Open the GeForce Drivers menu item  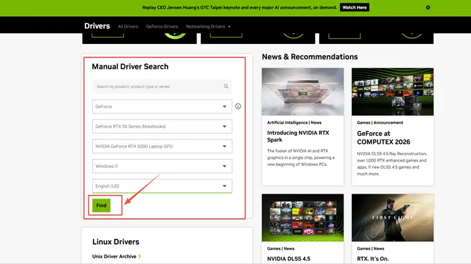tap(162, 26)
